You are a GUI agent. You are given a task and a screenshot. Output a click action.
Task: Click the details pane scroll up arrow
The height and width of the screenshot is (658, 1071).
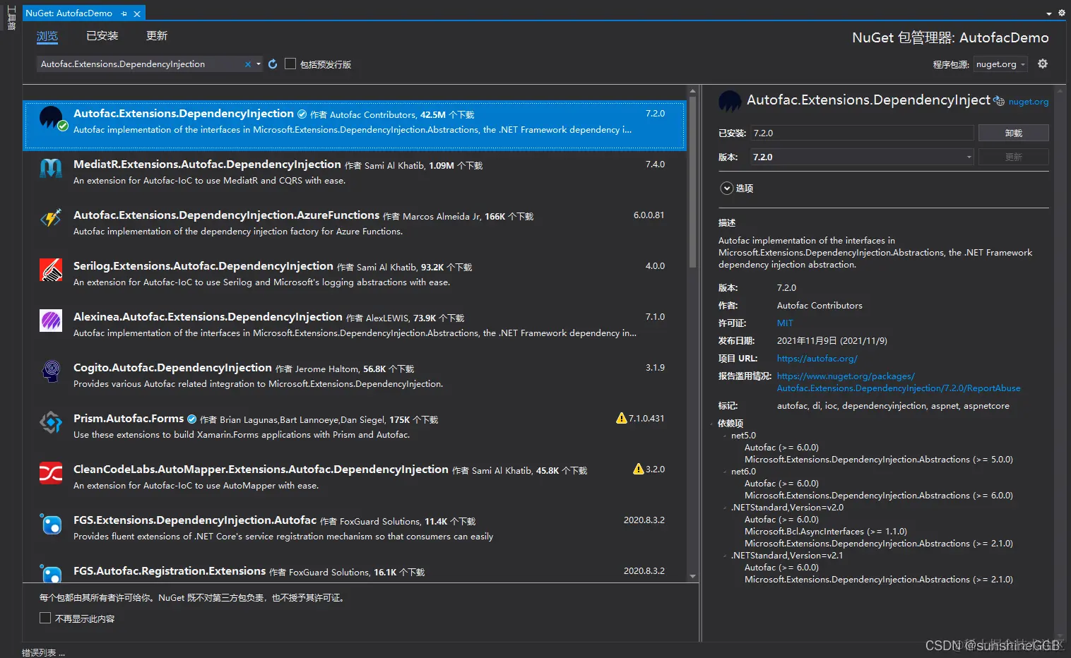[1059, 91]
